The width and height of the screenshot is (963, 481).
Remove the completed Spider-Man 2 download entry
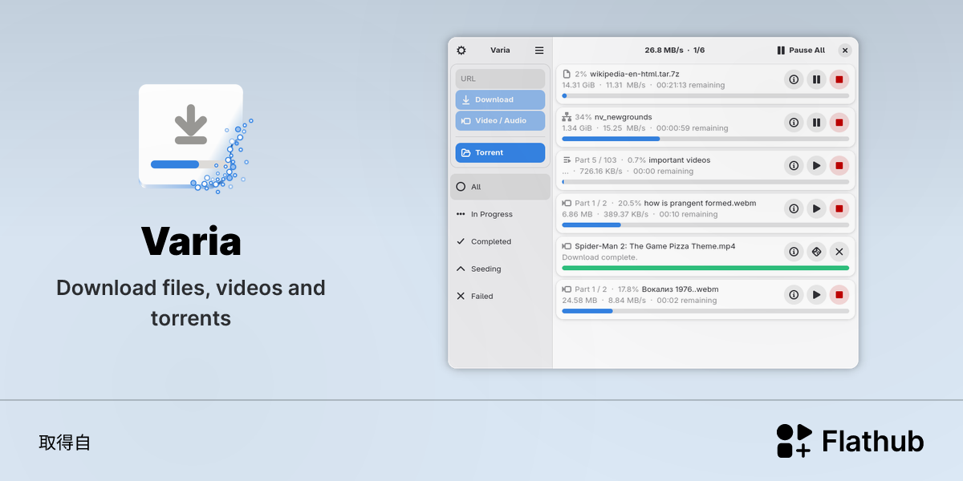(839, 252)
